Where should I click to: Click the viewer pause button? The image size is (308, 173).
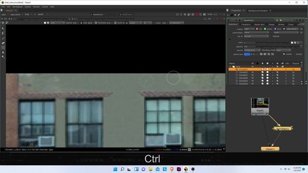click(204, 14)
